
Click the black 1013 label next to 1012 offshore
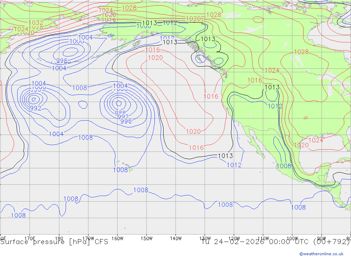[225, 156]
